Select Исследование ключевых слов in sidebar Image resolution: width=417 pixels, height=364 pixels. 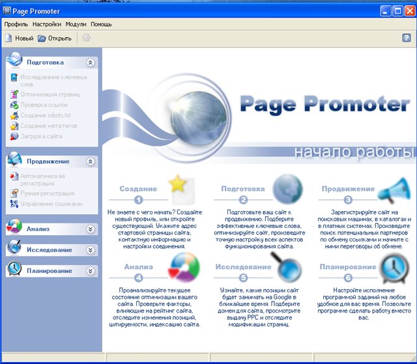click(54, 81)
